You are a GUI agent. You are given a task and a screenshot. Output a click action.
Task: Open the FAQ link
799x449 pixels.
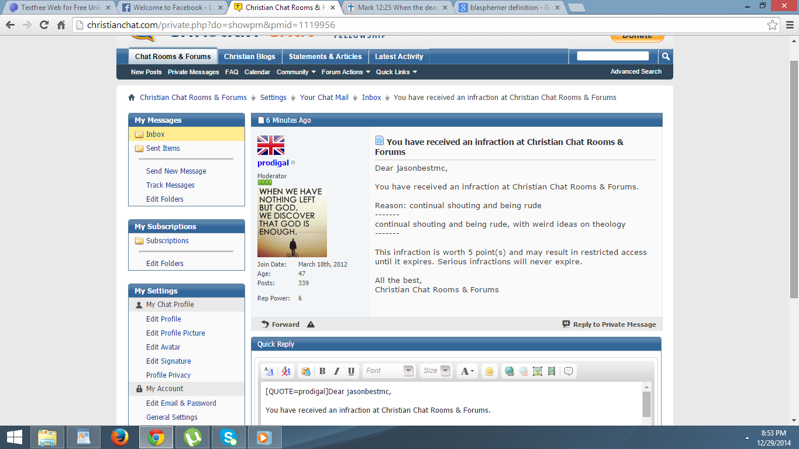click(x=232, y=72)
